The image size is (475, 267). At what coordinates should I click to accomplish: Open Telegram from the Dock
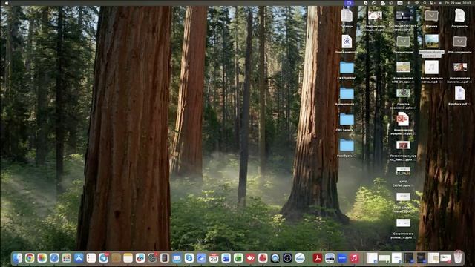(103, 258)
